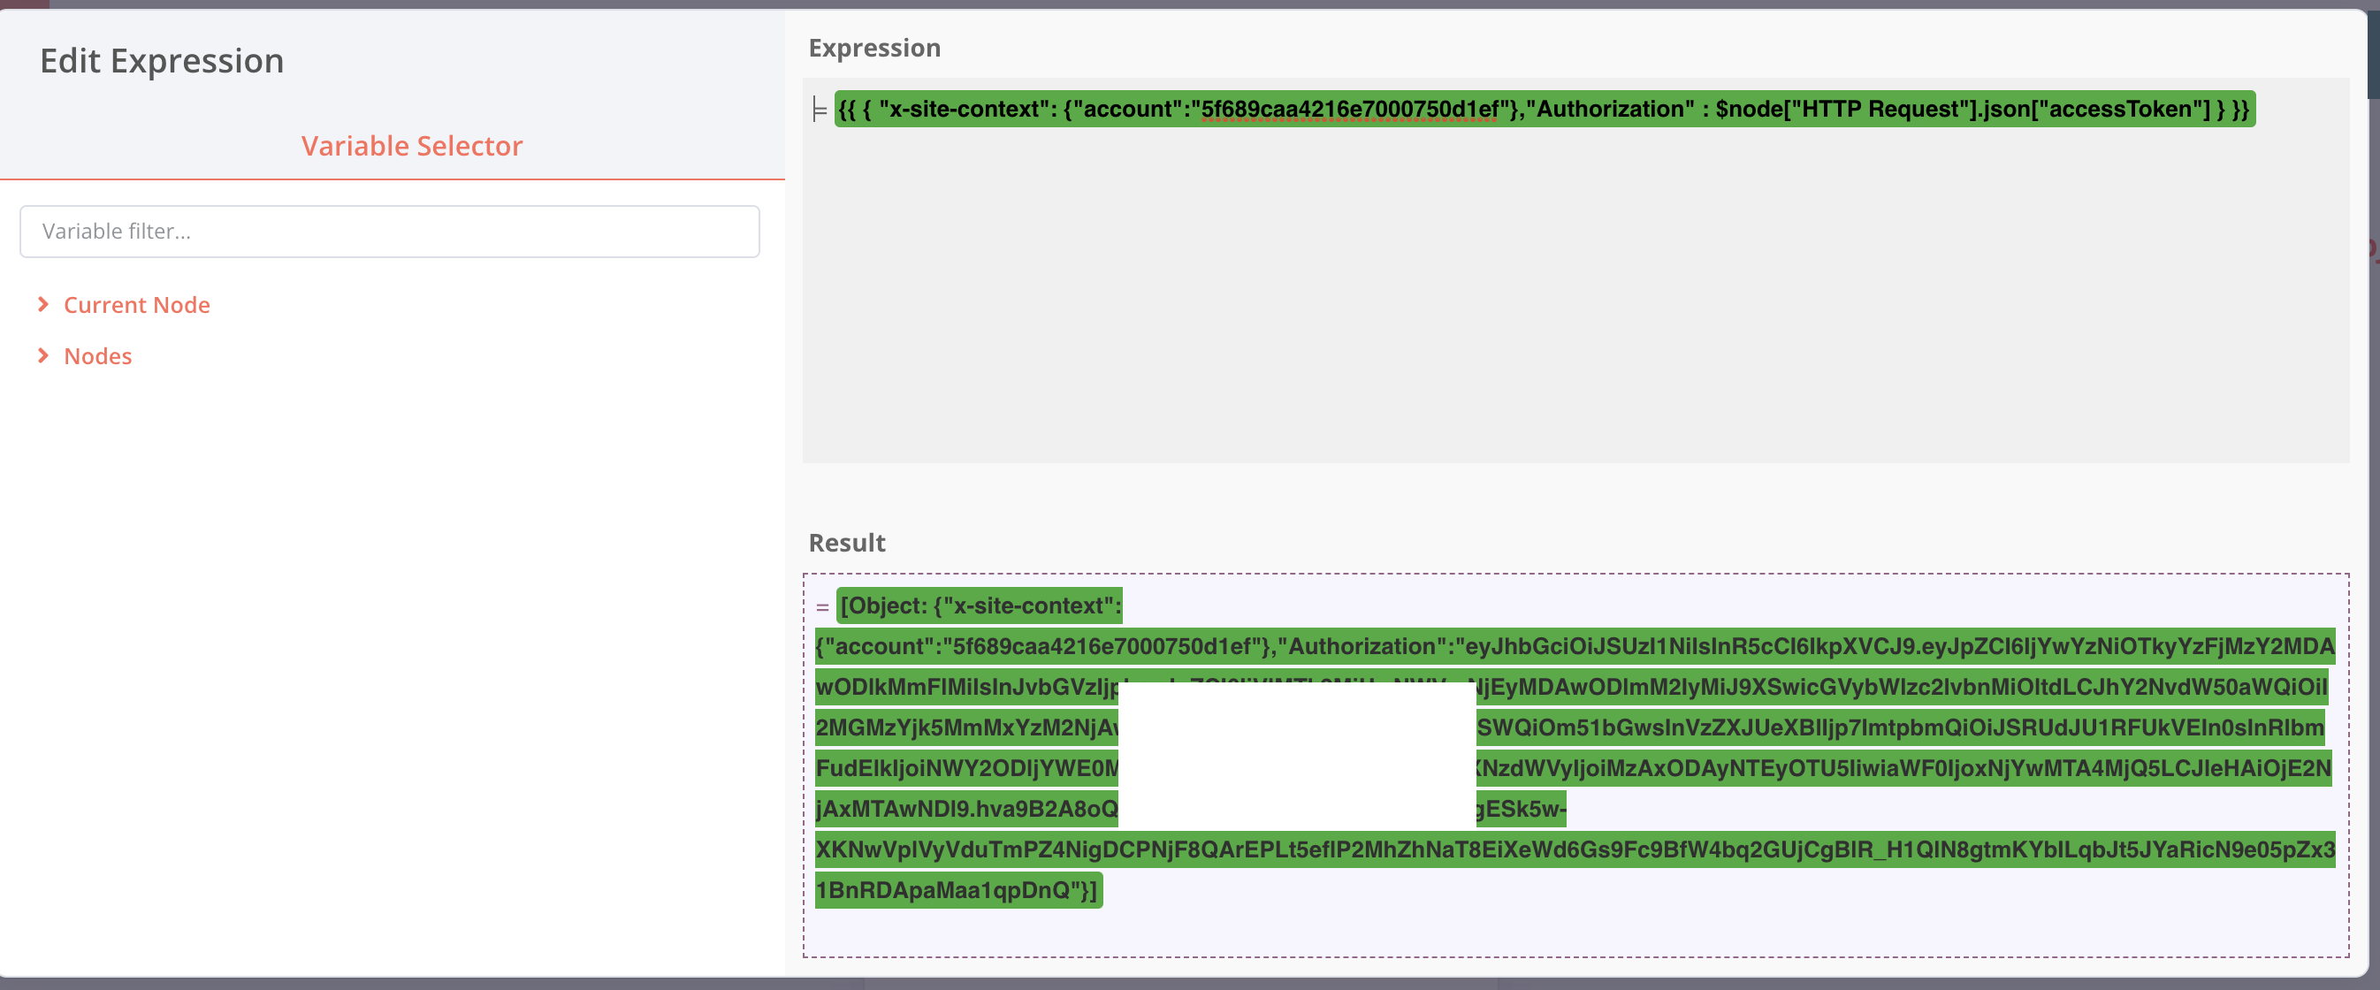
Task: Click the equals marker before expression text
Action: click(x=819, y=110)
